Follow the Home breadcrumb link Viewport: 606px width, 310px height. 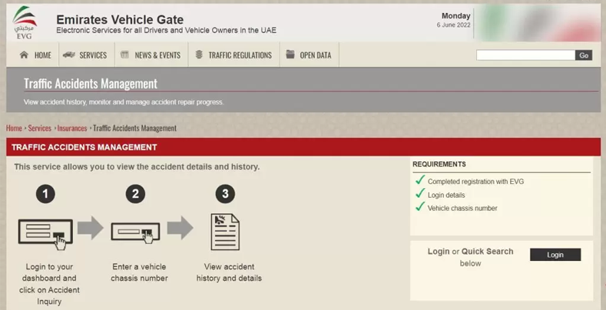[x=14, y=128]
